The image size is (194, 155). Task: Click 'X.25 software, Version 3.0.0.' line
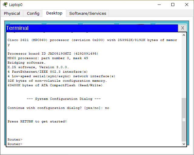(38, 67)
